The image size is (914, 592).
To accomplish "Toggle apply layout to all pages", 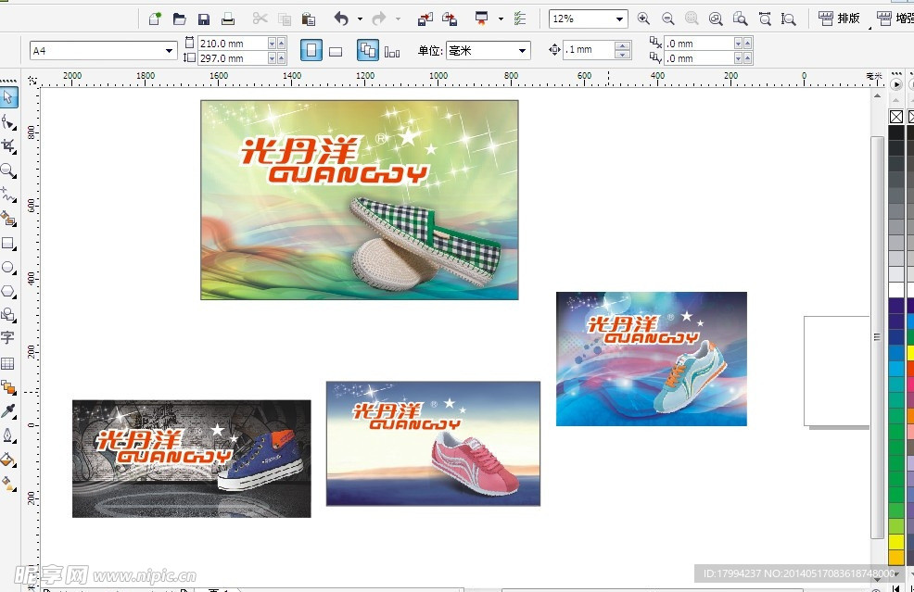I will (x=367, y=51).
